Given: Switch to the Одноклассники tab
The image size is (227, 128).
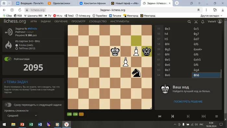Looking at the screenshot, I should [61, 3].
